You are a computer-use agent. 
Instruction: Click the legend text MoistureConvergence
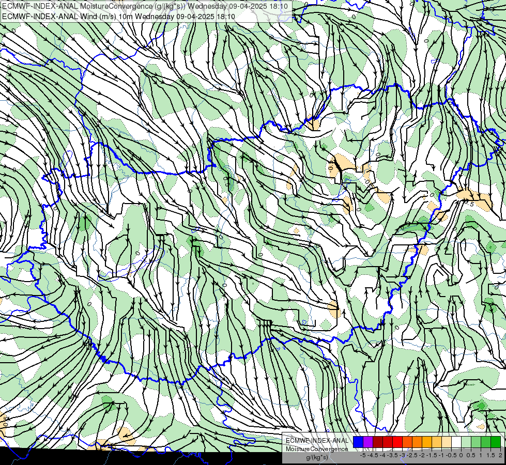click(x=317, y=449)
